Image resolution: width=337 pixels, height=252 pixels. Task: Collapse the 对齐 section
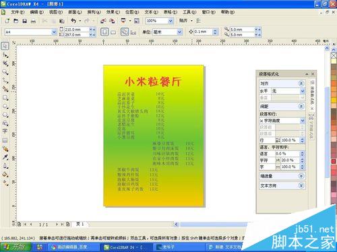(x=301, y=83)
